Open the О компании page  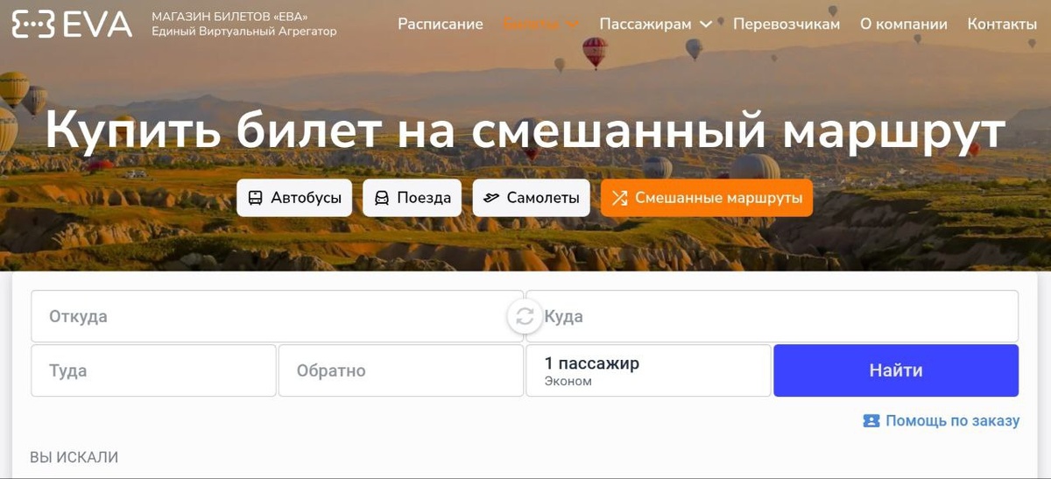(x=904, y=25)
